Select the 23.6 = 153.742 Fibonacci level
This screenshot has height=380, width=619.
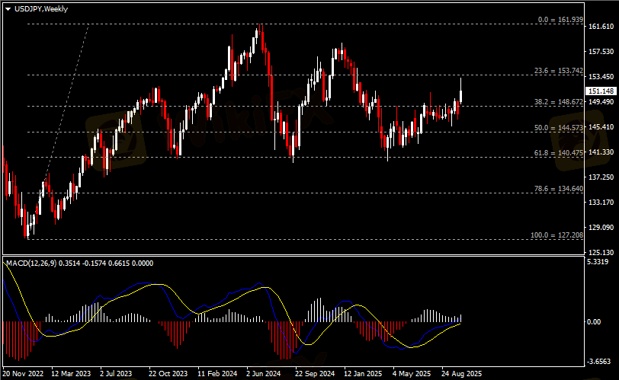(x=559, y=71)
